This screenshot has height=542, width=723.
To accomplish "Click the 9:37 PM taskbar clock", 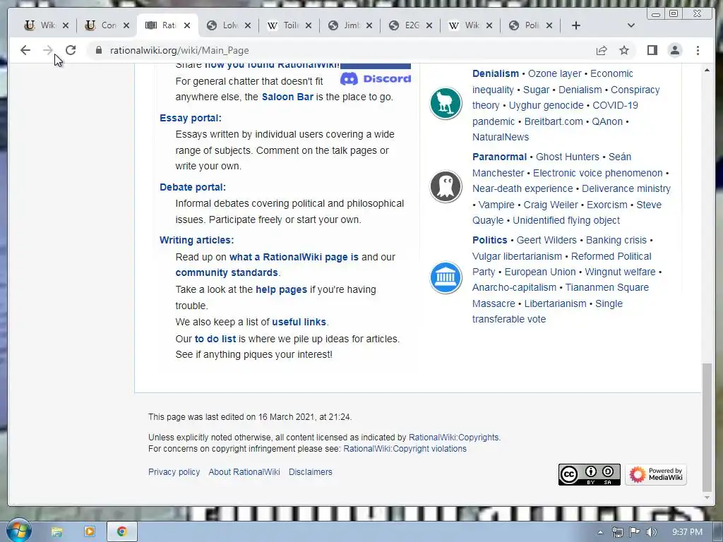I will 687,532.
